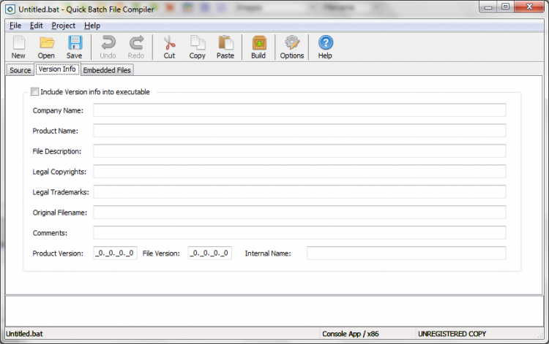The width and height of the screenshot is (549, 344).
Task: Focus the Comments field
Action: click(299, 233)
